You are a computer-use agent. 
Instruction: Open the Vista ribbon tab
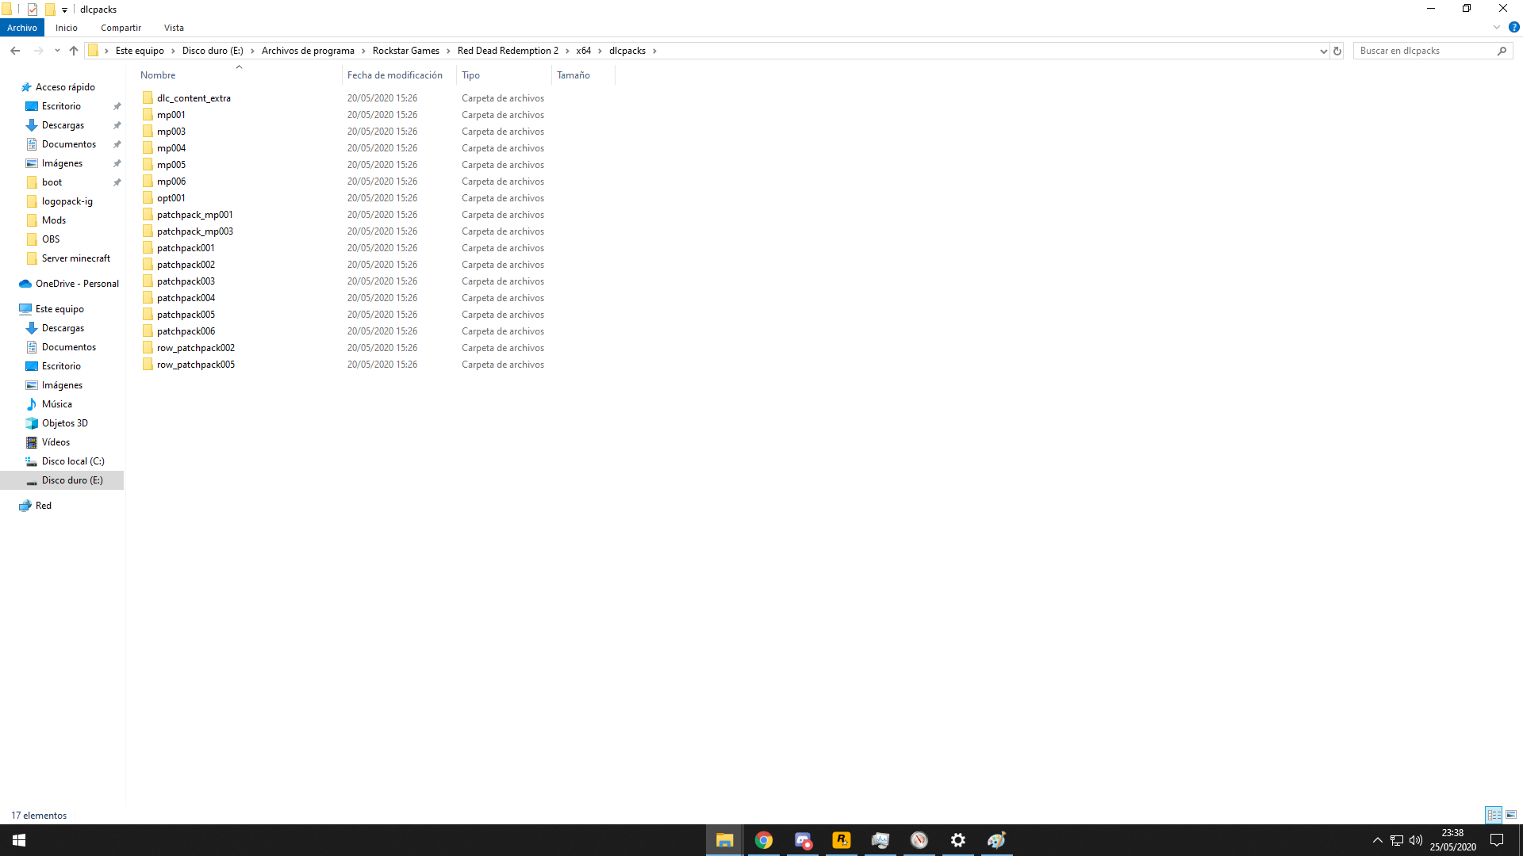(174, 28)
